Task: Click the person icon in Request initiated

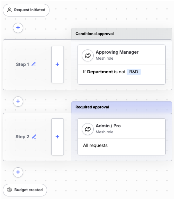Action: point(9,10)
